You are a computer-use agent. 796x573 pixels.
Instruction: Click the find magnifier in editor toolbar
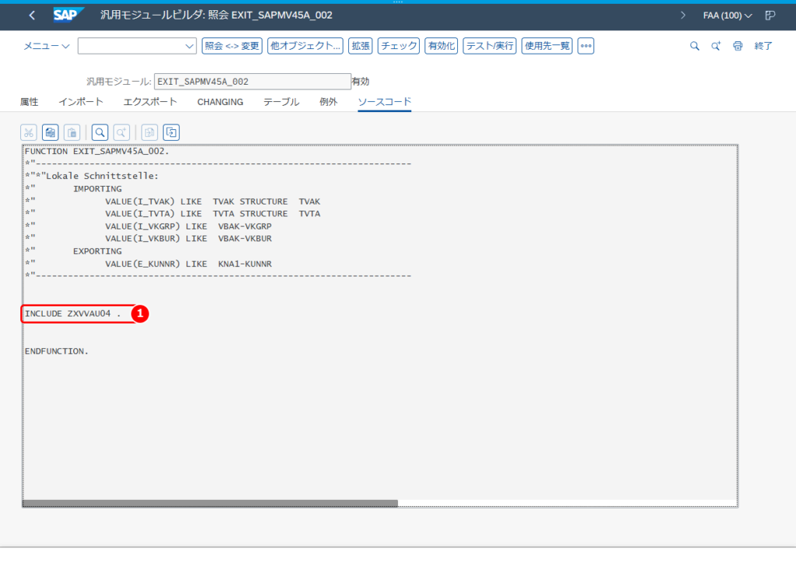coord(100,132)
